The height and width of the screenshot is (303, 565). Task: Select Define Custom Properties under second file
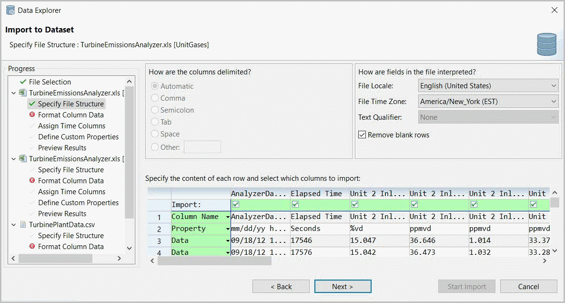[78, 203]
